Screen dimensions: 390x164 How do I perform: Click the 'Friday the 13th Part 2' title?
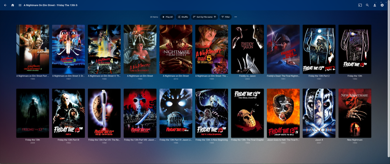[319, 76]
